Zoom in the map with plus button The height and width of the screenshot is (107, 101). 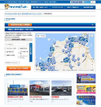[92, 65]
